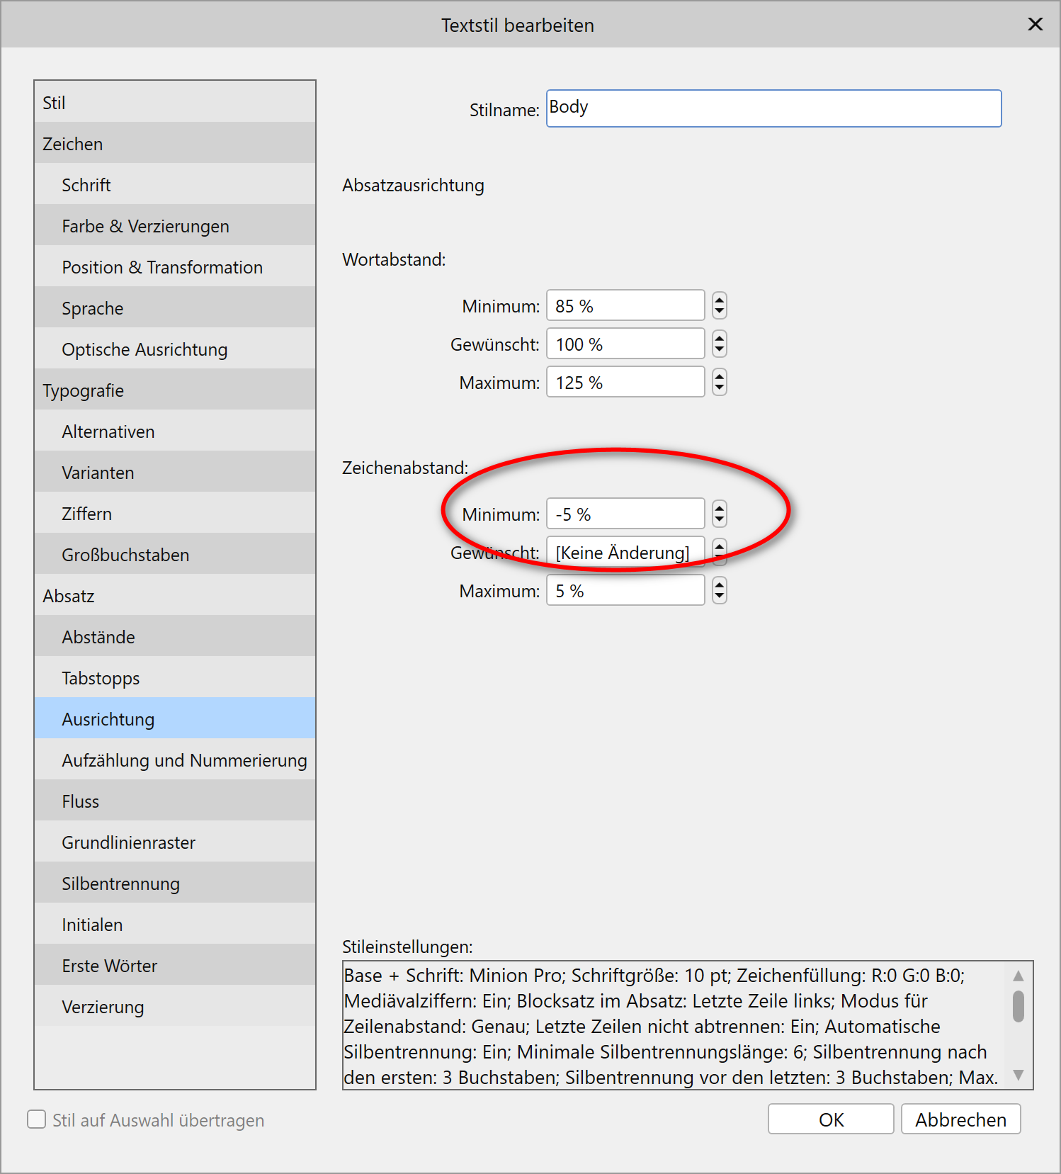Viewport: 1061px width, 1174px height.
Task: Click the Absatz category
Action: [x=175, y=595]
